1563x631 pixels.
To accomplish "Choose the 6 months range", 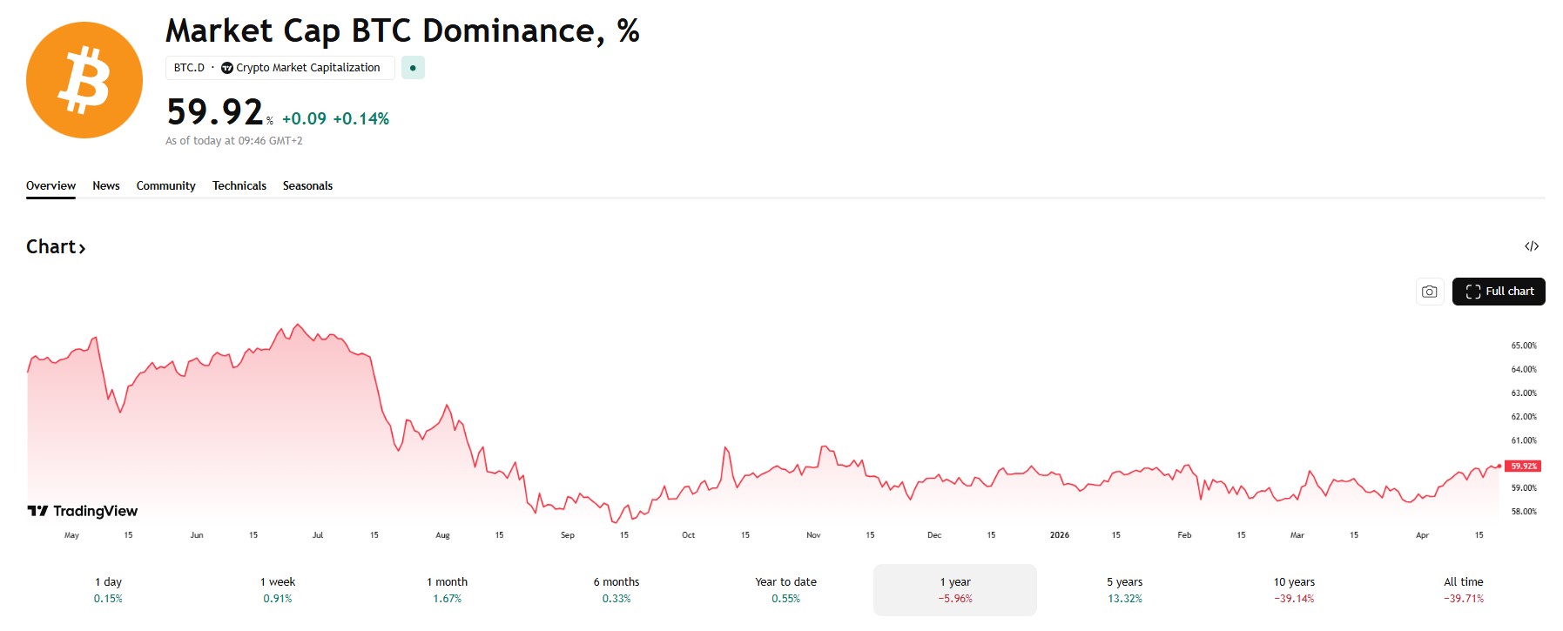I will pos(616,589).
